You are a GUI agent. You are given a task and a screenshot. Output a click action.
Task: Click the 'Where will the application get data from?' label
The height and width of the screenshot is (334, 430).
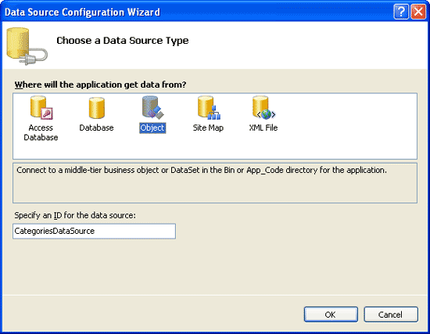100,84
